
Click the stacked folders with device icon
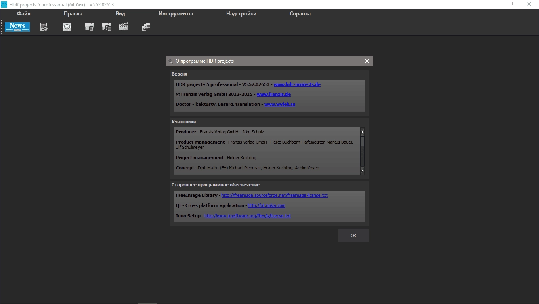click(107, 27)
